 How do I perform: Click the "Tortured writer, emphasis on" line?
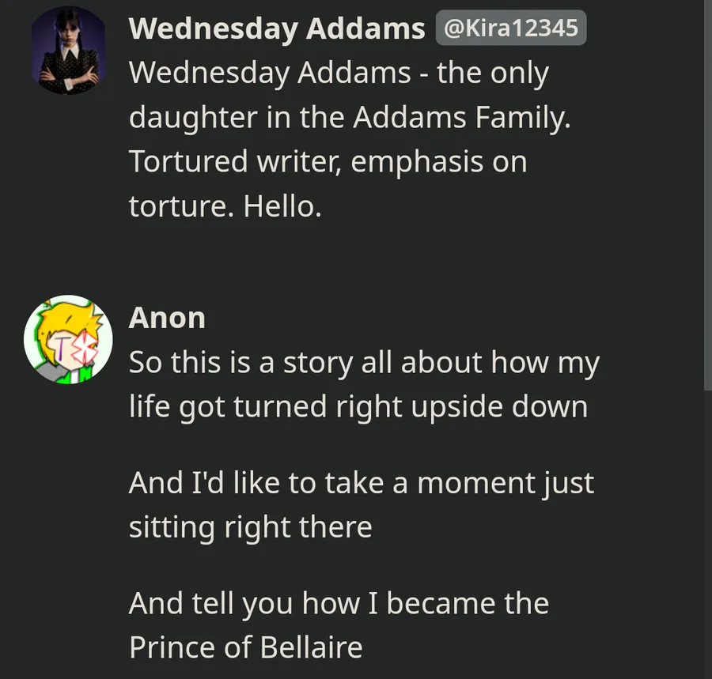328,162
